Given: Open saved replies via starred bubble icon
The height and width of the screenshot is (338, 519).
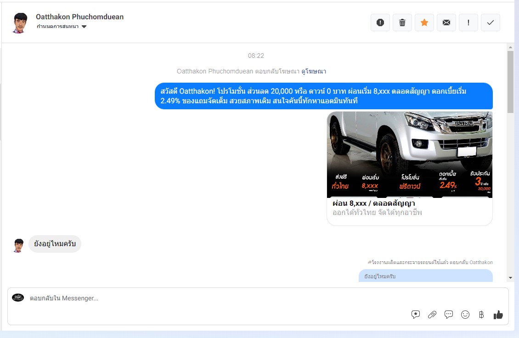Looking at the screenshot, I should (416, 315).
